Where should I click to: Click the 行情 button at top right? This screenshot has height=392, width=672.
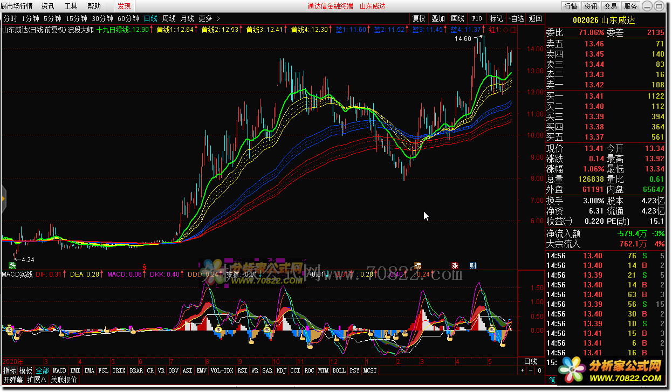(x=571, y=6)
